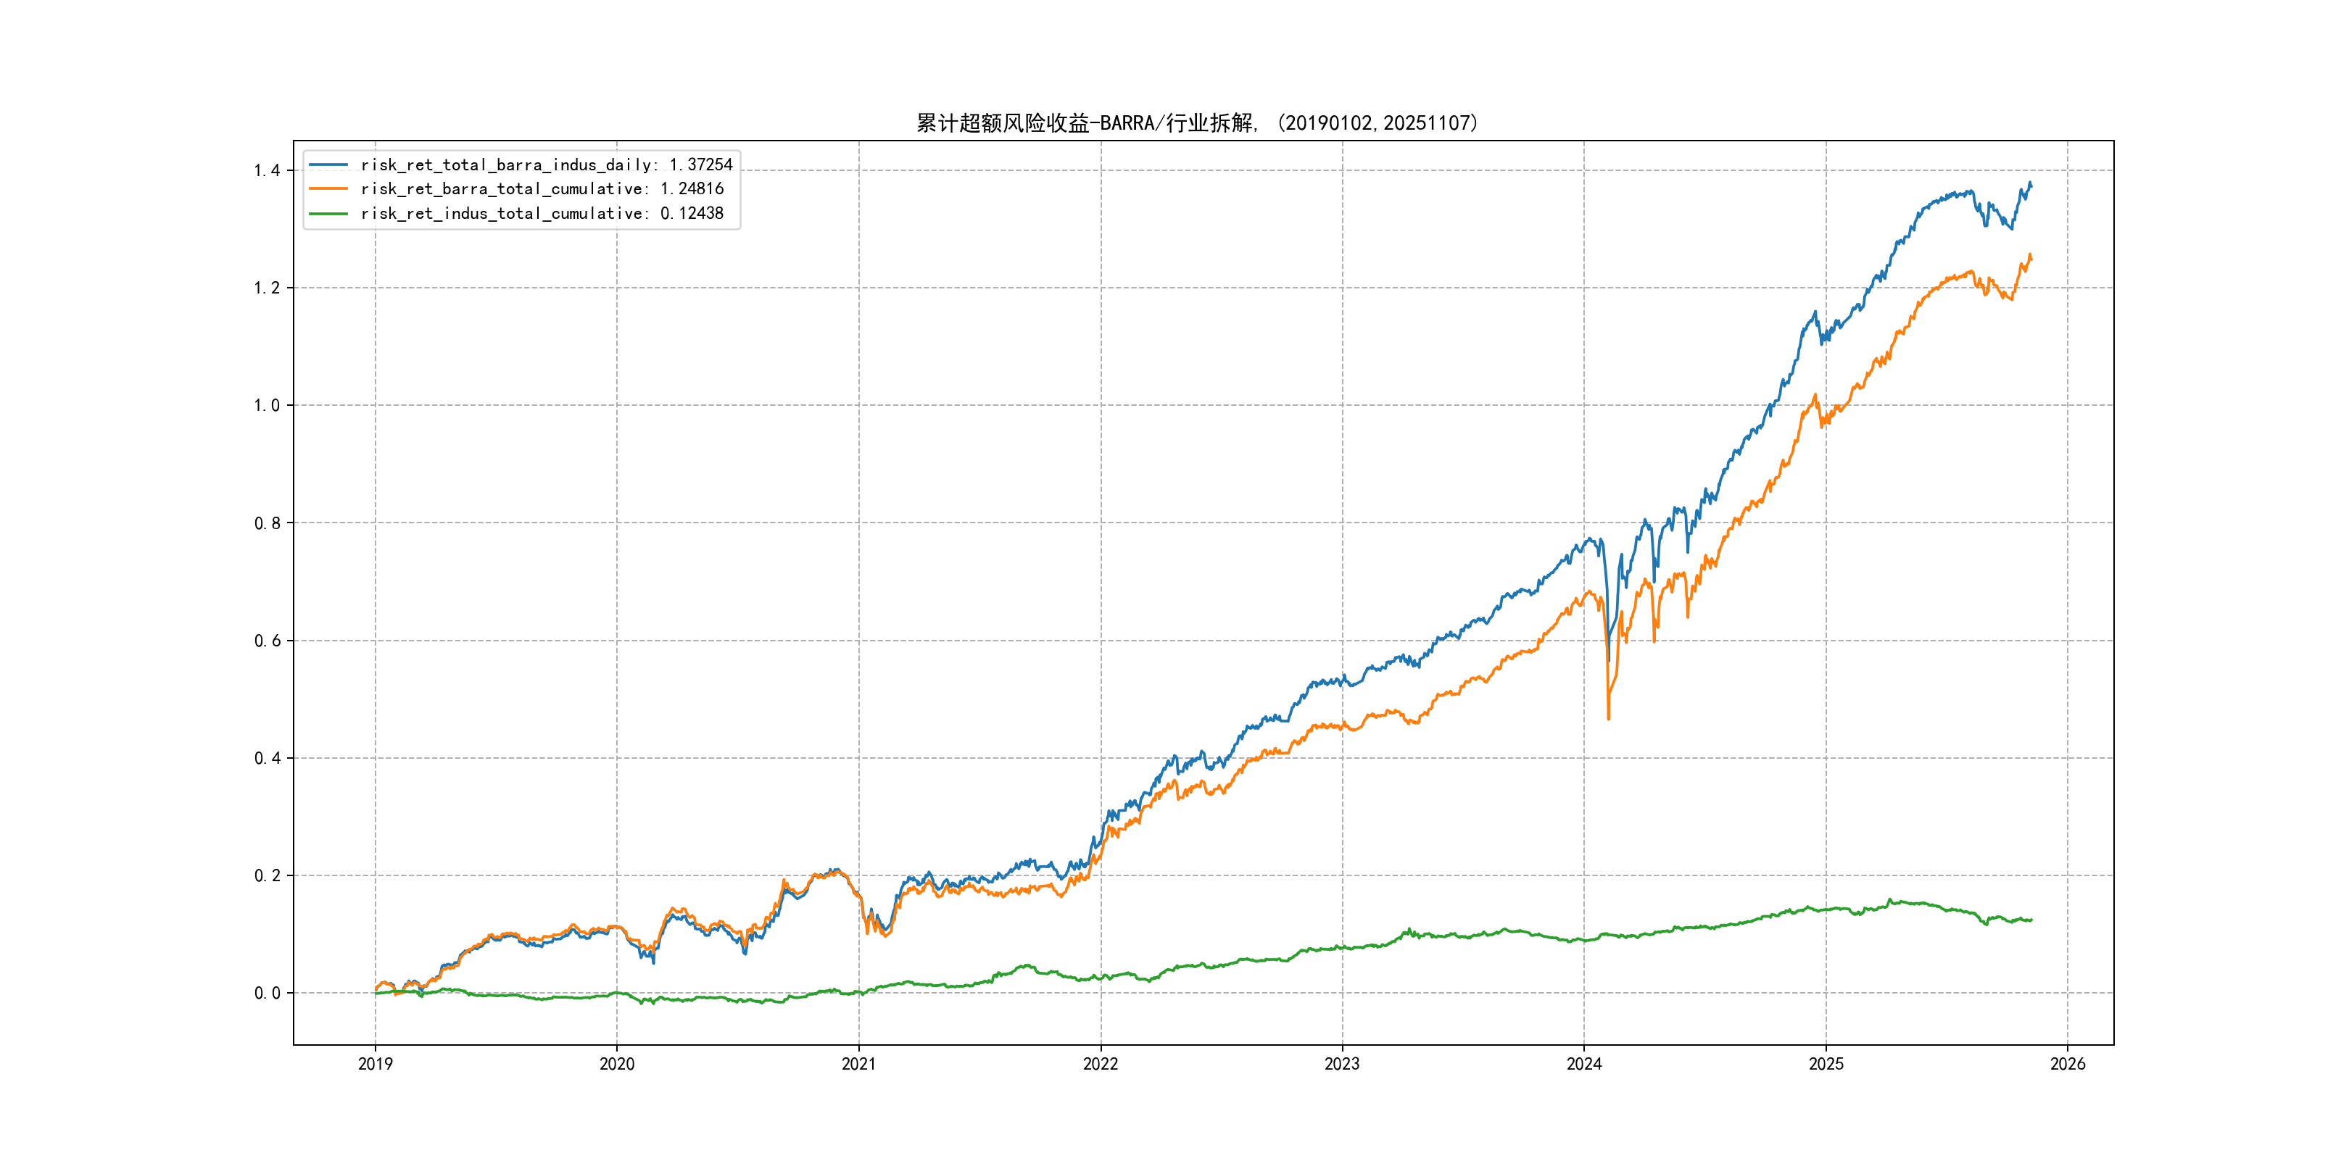
Task: Click the green legend line swatch
Action: (x=328, y=213)
